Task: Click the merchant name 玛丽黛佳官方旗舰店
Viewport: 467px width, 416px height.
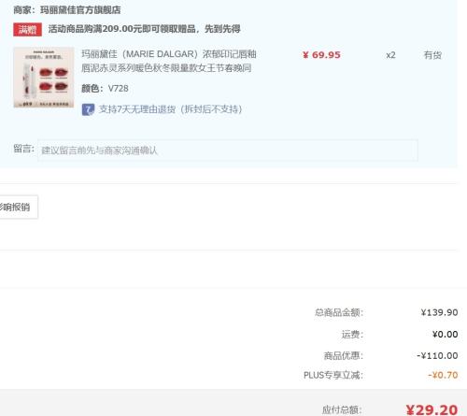Action: [80, 10]
